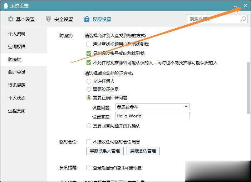Viewport: 251px width, 182px height.
Task: Enable 通过查找视频用户列表找到我 checkbox
Action: point(89,44)
